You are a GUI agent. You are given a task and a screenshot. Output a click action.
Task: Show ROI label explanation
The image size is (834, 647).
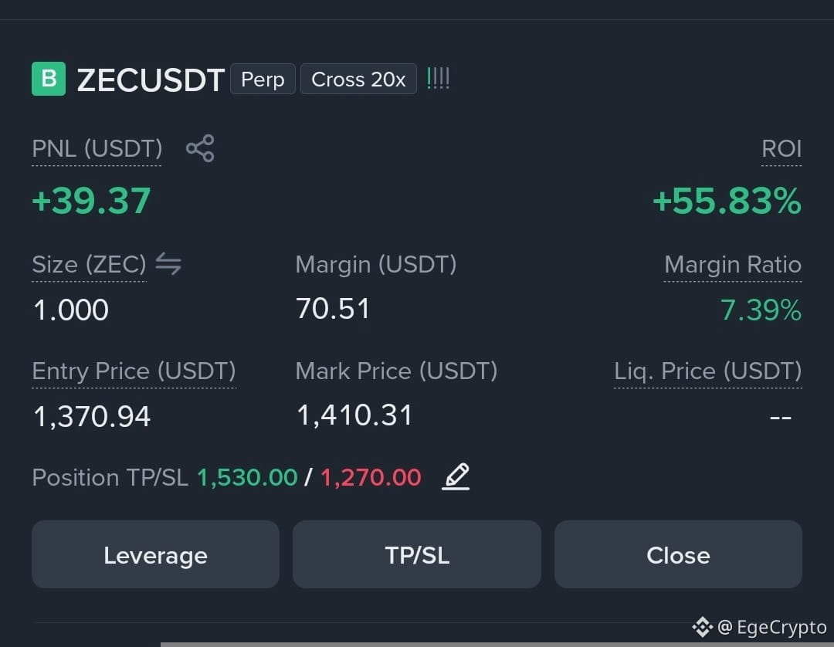tap(781, 149)
